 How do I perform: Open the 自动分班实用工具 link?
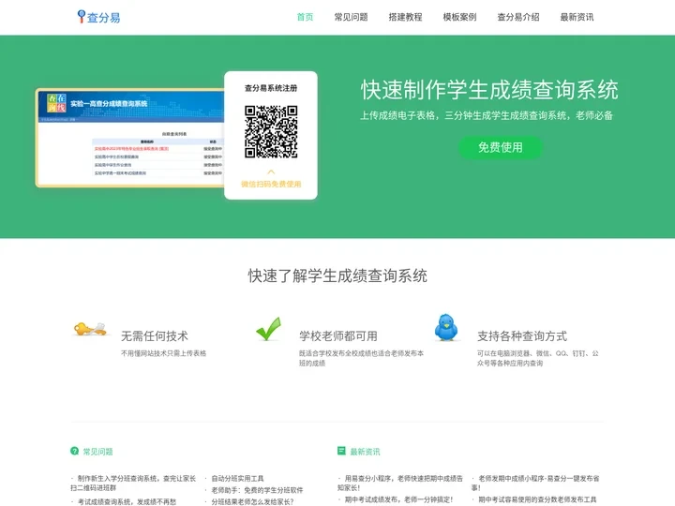(x=237, y=479)
